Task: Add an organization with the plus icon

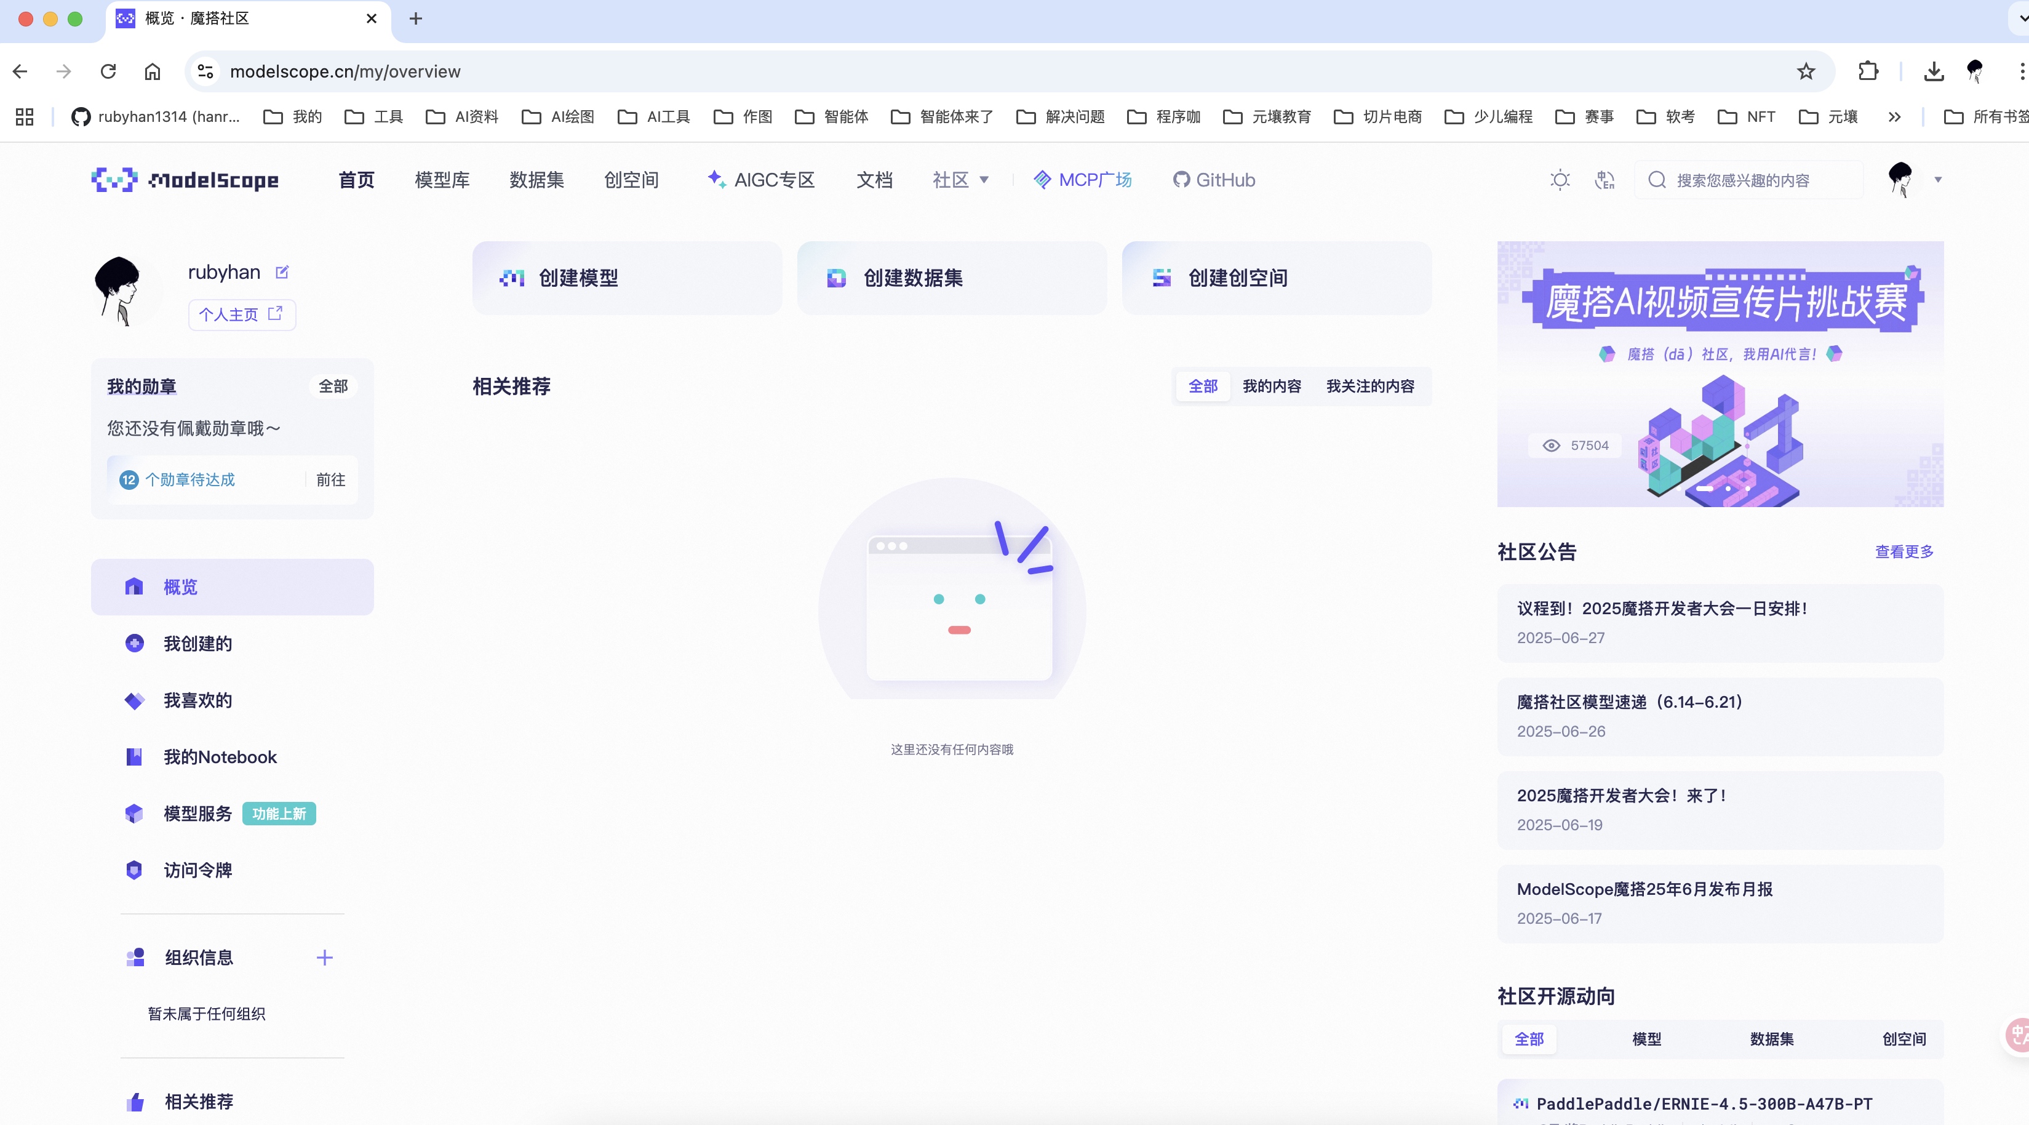Action: 324,957
